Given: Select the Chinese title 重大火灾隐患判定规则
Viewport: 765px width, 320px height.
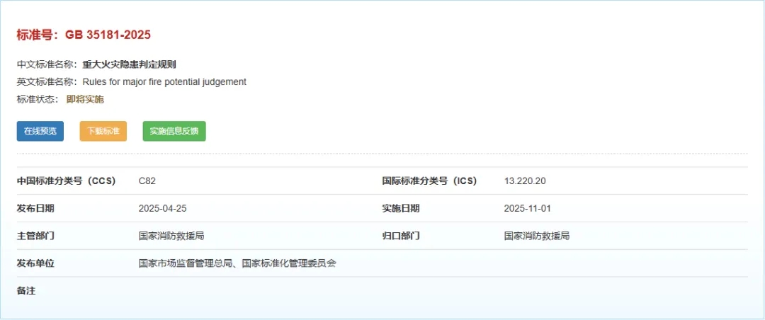Looking at the screenshot, I should click(129, 64).
